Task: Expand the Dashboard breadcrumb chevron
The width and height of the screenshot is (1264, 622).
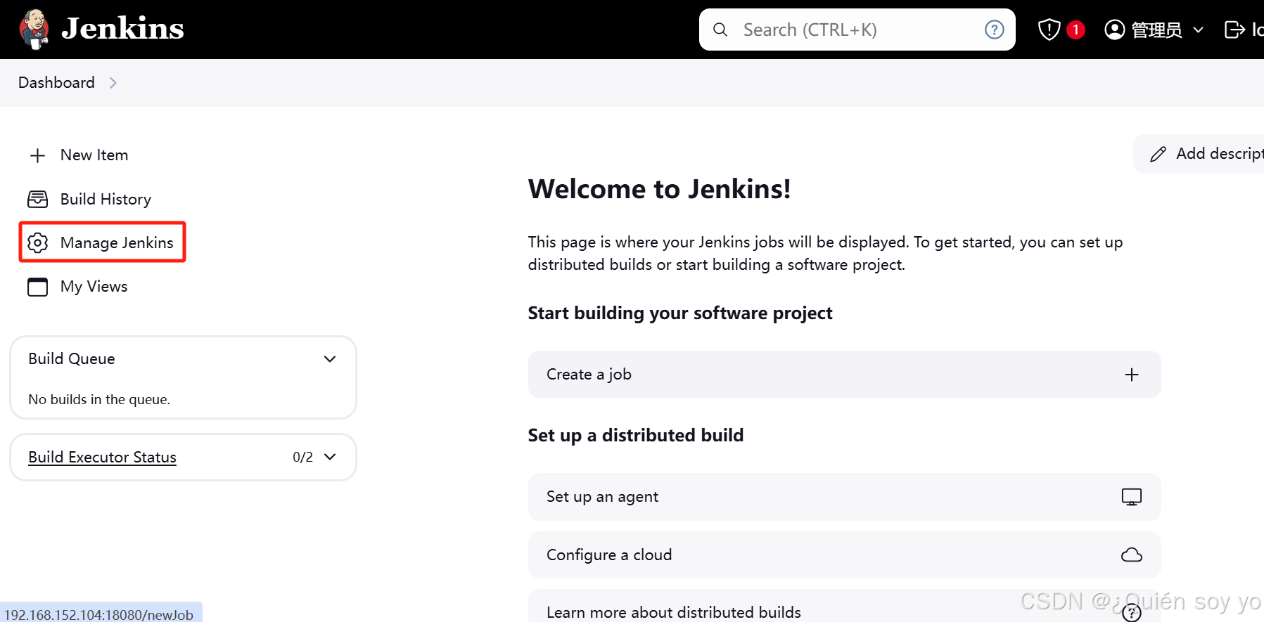Action: [x=113, y=83]
